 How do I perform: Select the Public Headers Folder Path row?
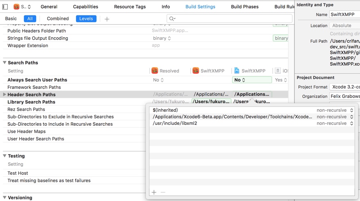coord(37,31)
